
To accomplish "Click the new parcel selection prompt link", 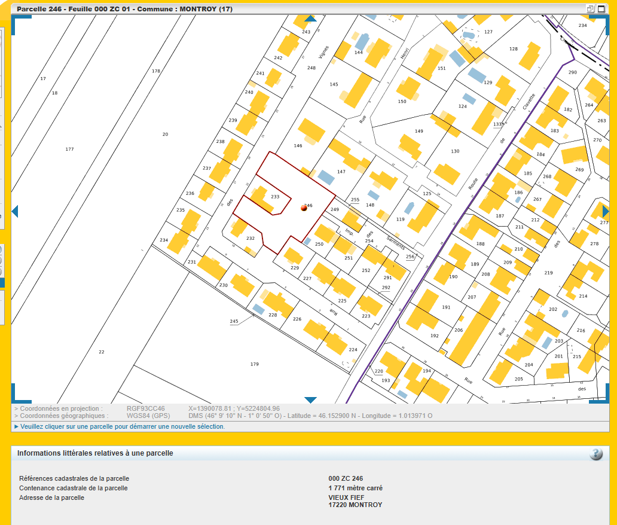I will (x=123, y=426).
